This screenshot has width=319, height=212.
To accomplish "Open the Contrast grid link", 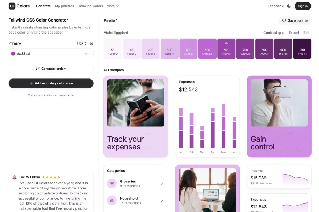I will coord(274,33).
